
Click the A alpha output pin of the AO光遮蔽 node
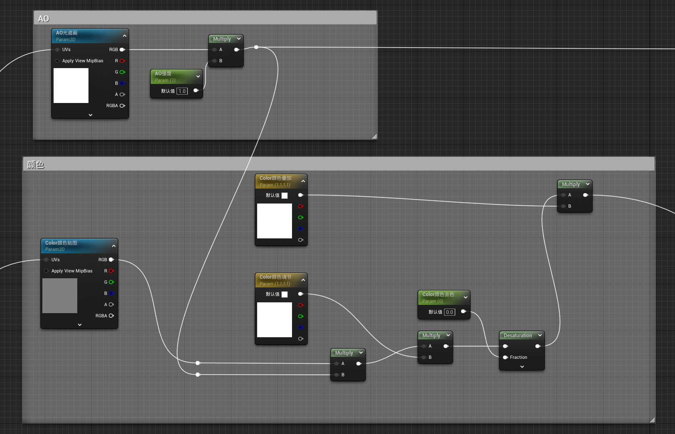pos(122,94)
